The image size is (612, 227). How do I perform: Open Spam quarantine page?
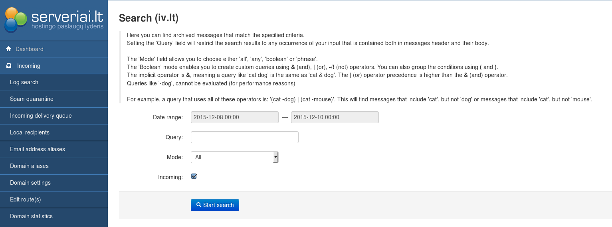click(32, 99)
